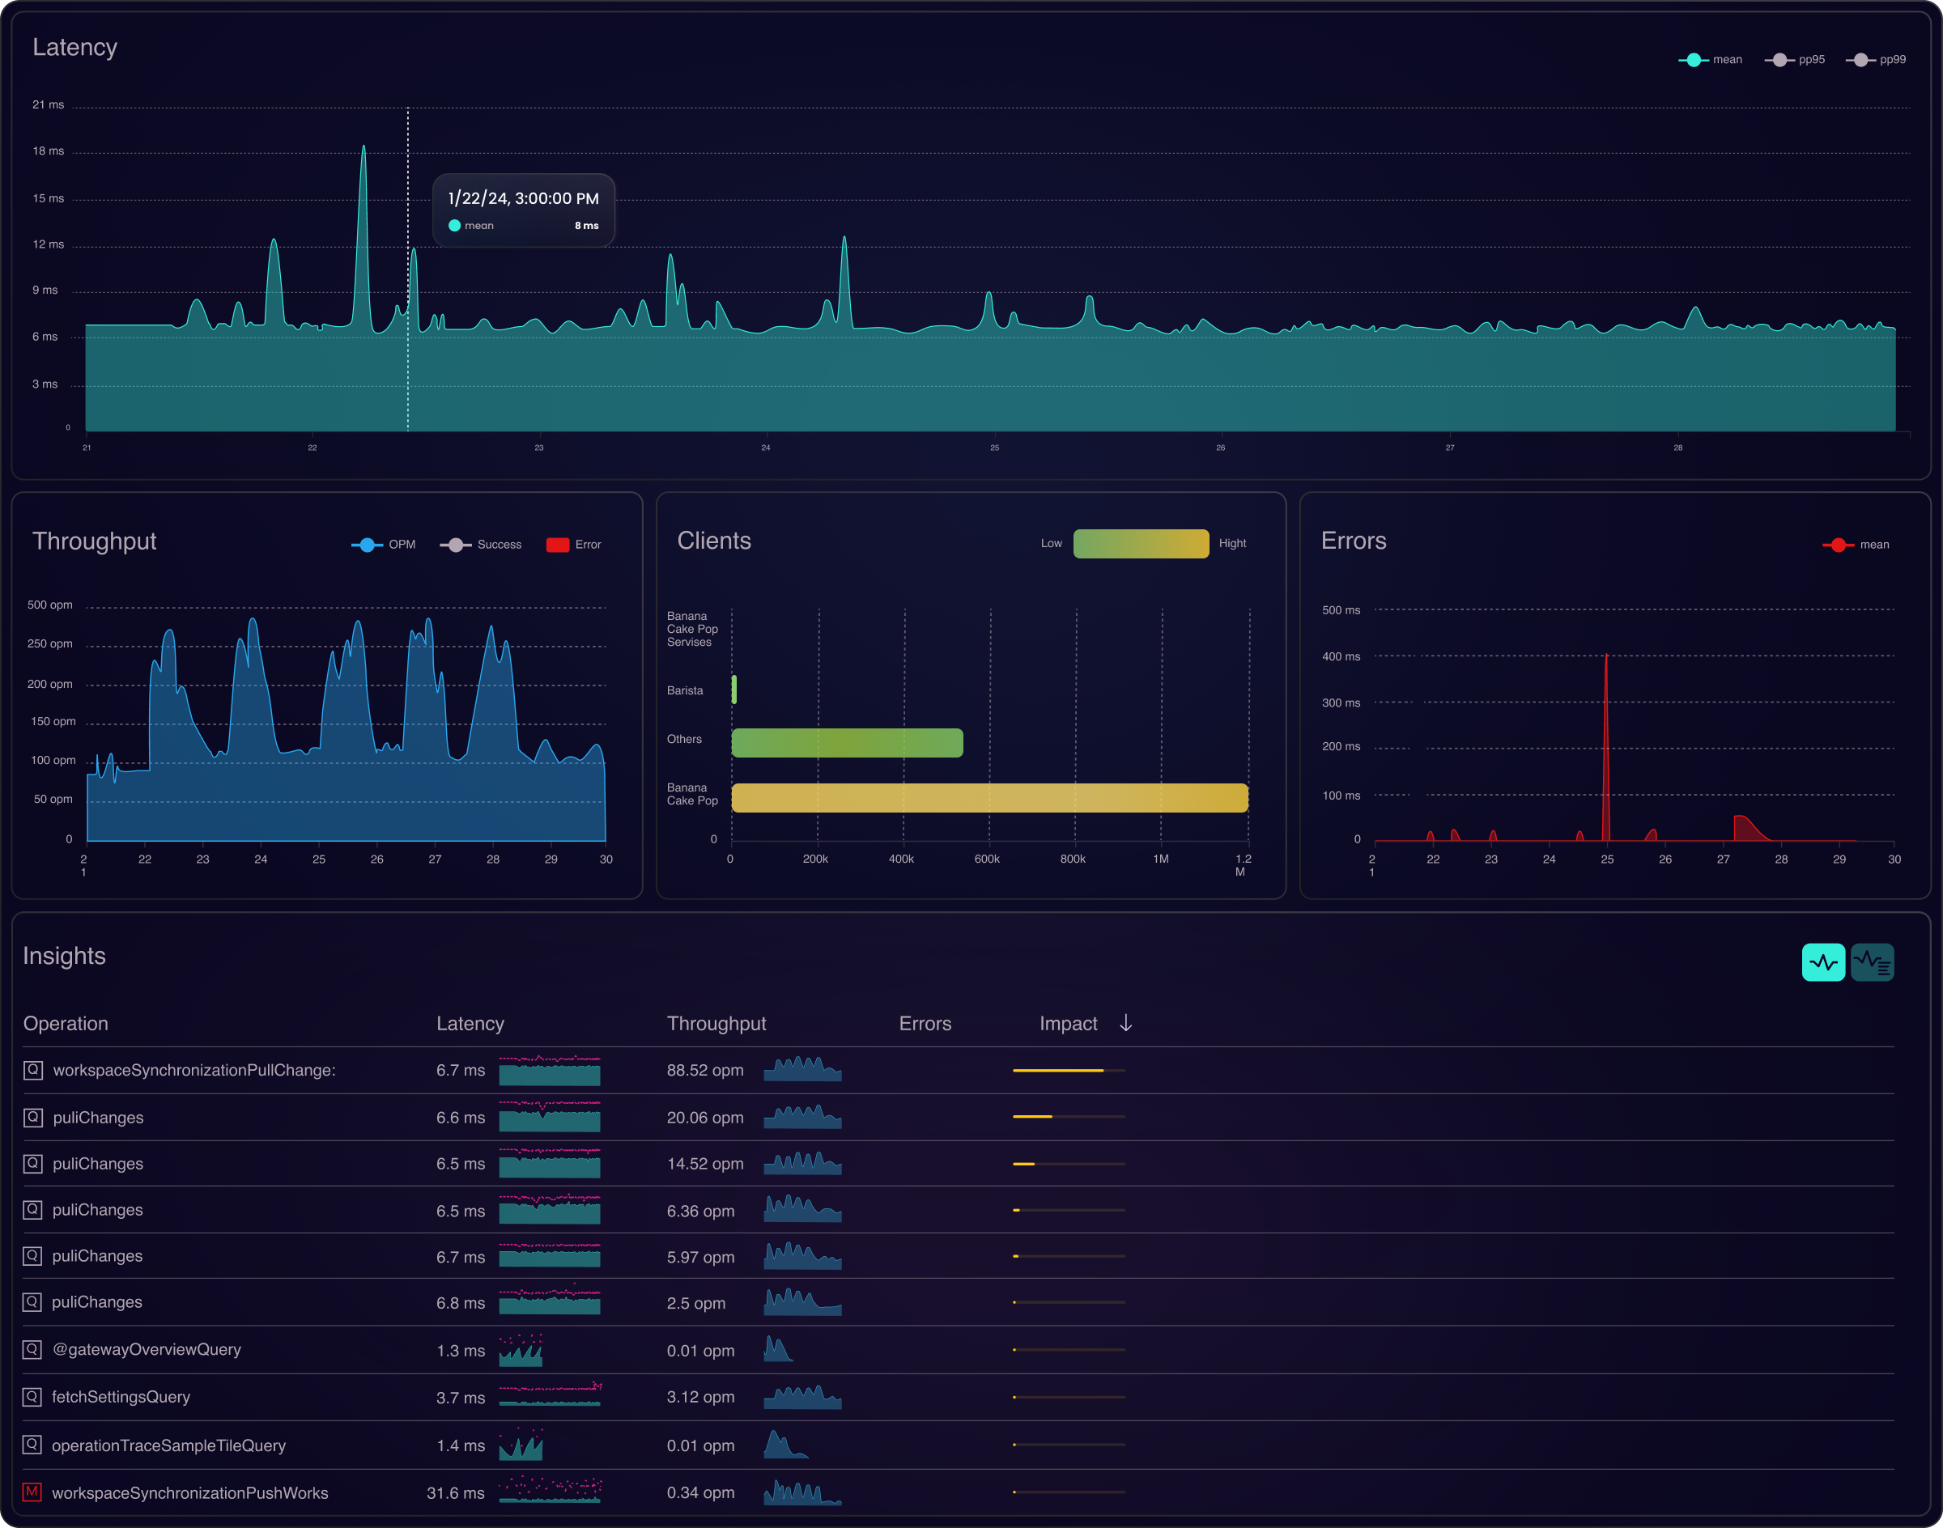Switch to the chart list view icon
1943x1528 pixels.
pyautogui.click(x=1872, y=962)
